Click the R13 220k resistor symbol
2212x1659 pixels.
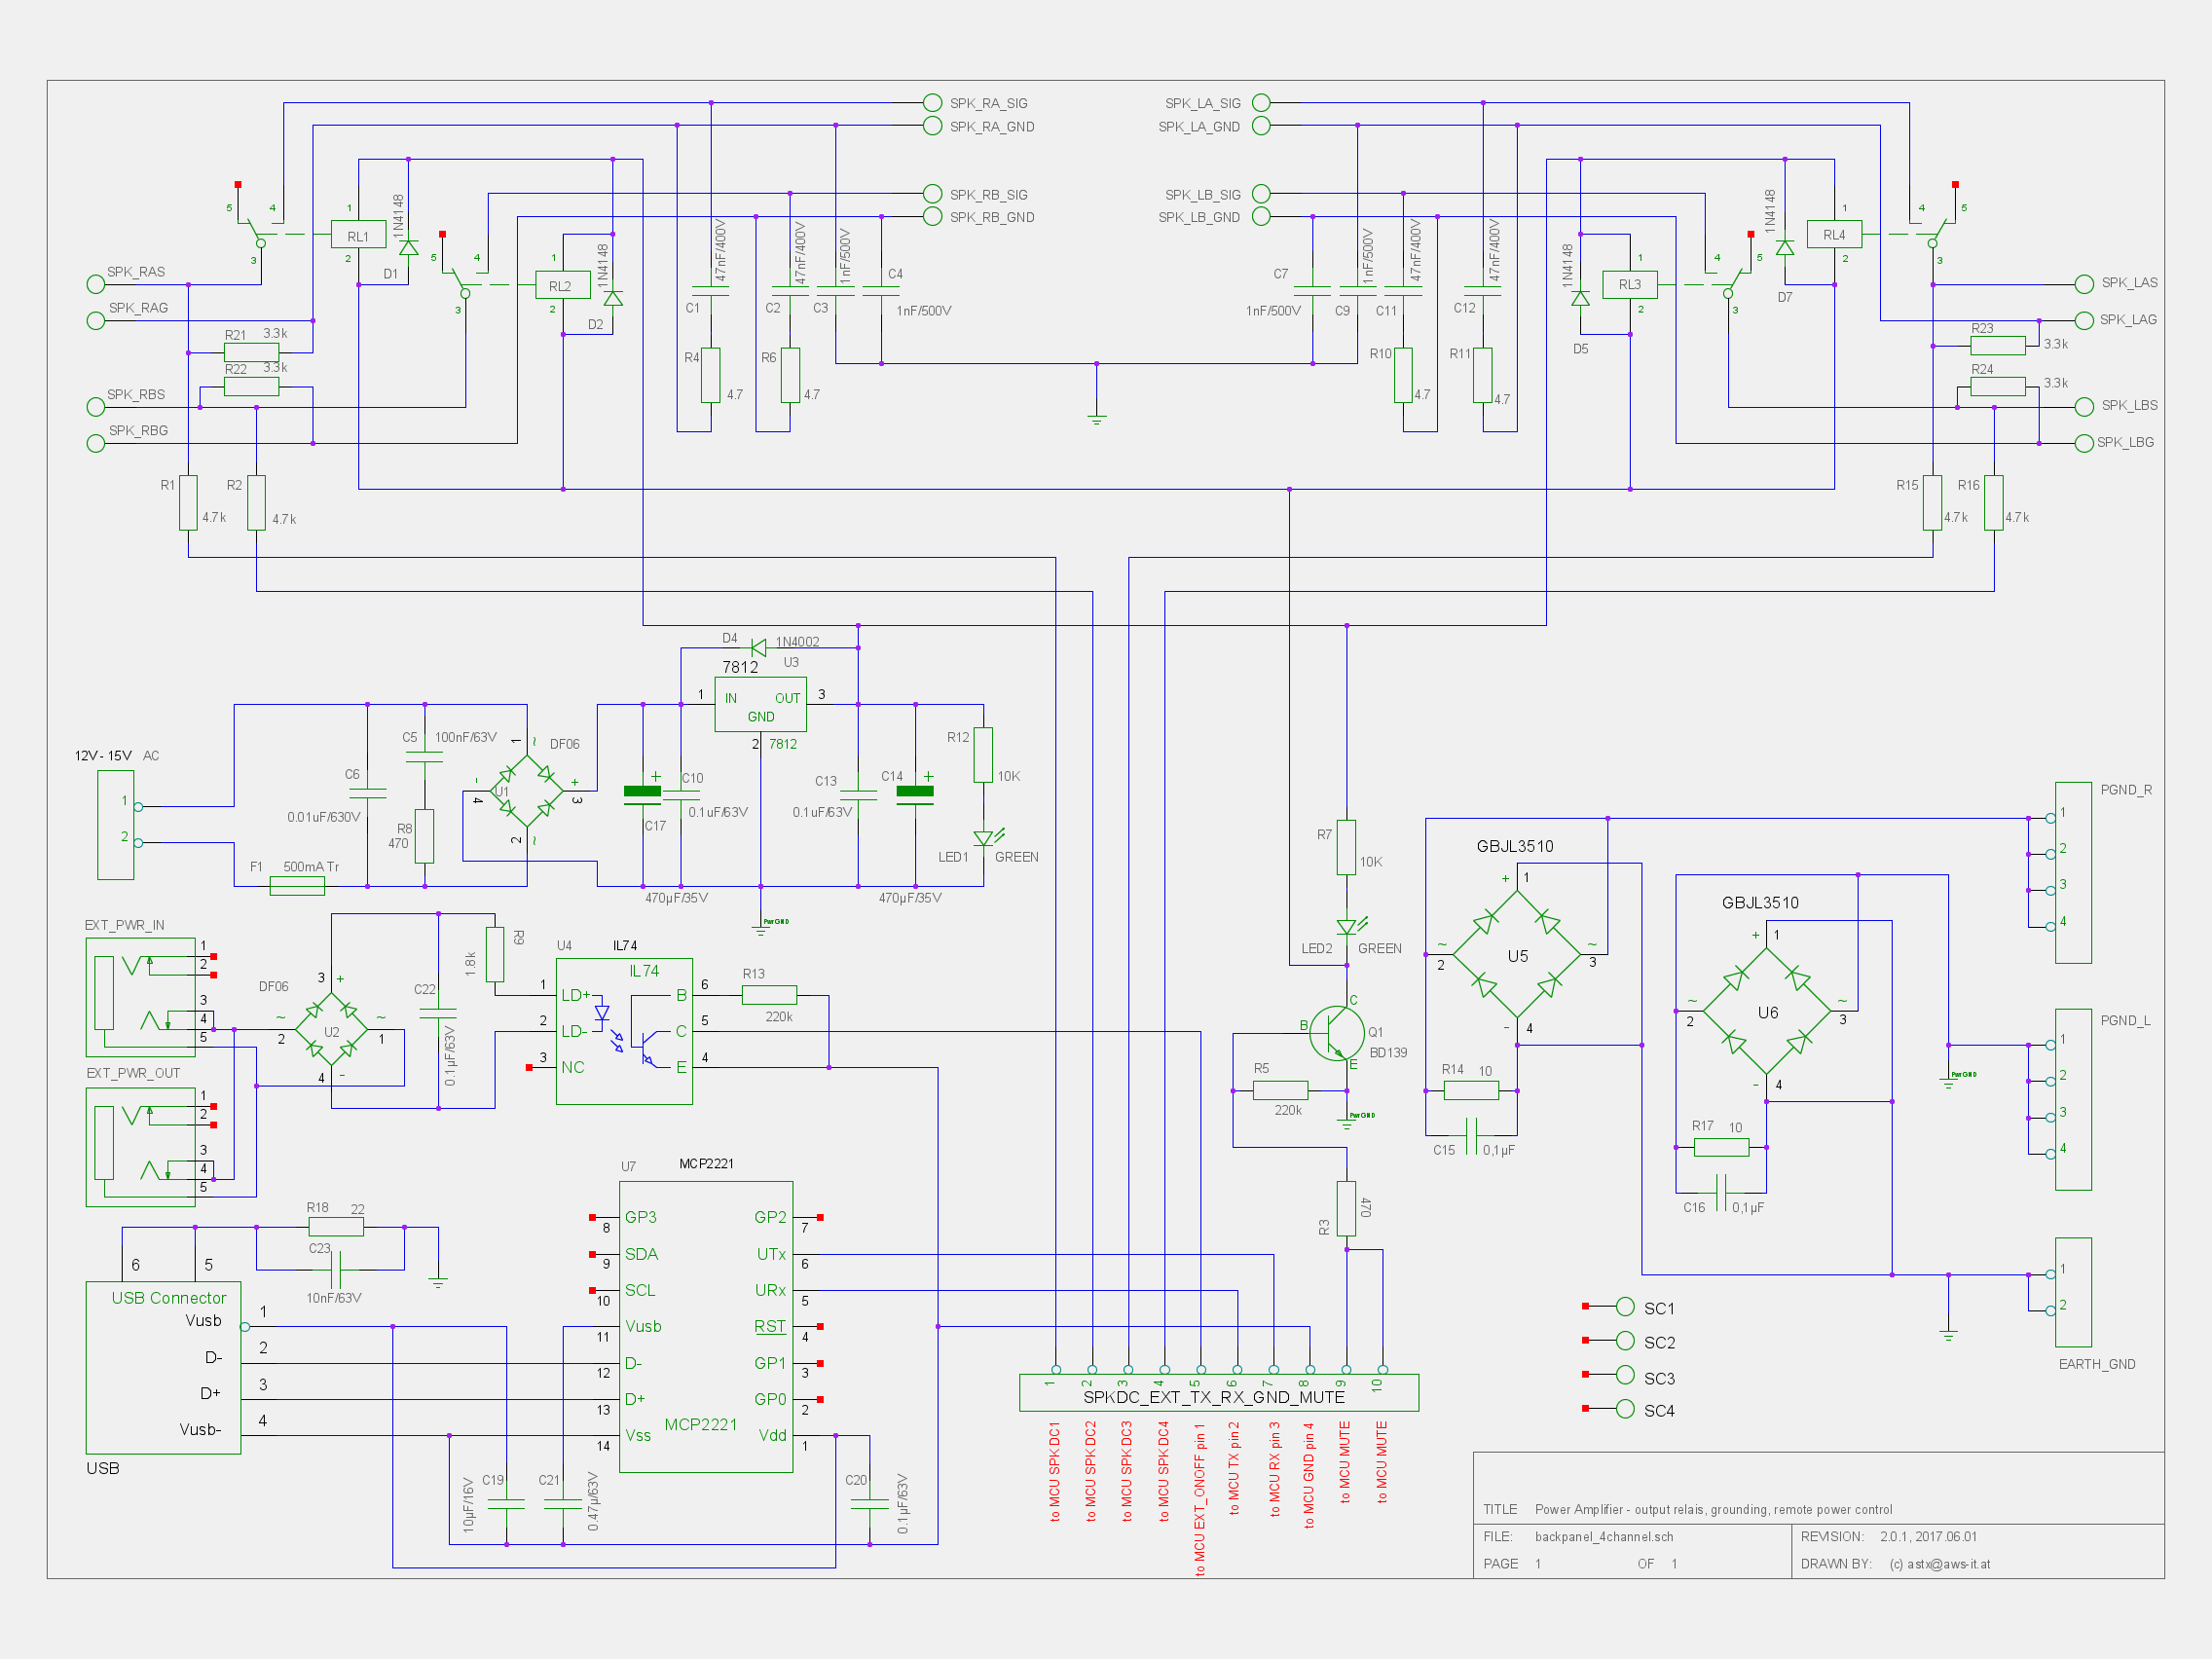click(x=769, y=994)
